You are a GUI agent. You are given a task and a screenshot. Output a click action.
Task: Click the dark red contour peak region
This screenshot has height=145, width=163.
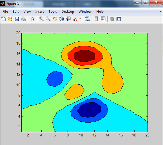(84, 56)
